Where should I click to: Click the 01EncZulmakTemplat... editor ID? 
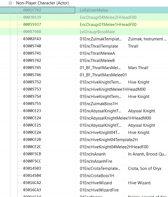101,39
